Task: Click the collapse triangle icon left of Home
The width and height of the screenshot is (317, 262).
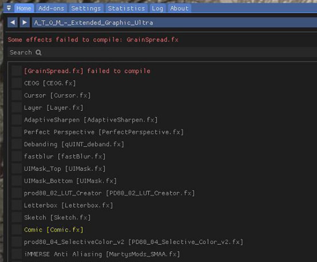Action: 9,8
